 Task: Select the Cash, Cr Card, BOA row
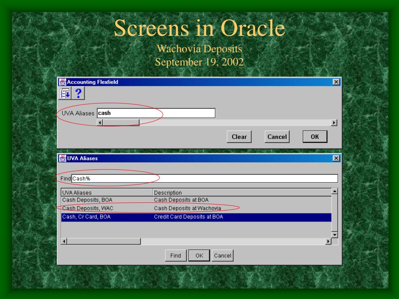(x=196, y=217)
